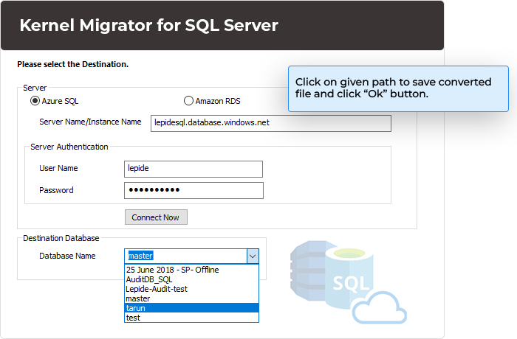The width and height of the screenshot is (517, 339).
Task: Collapse the Database Name dropdown arrow
Action: pos(253,256)
